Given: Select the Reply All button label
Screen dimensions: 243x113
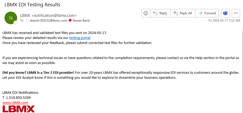Looking at the screenshot, I should click(186, 13).
